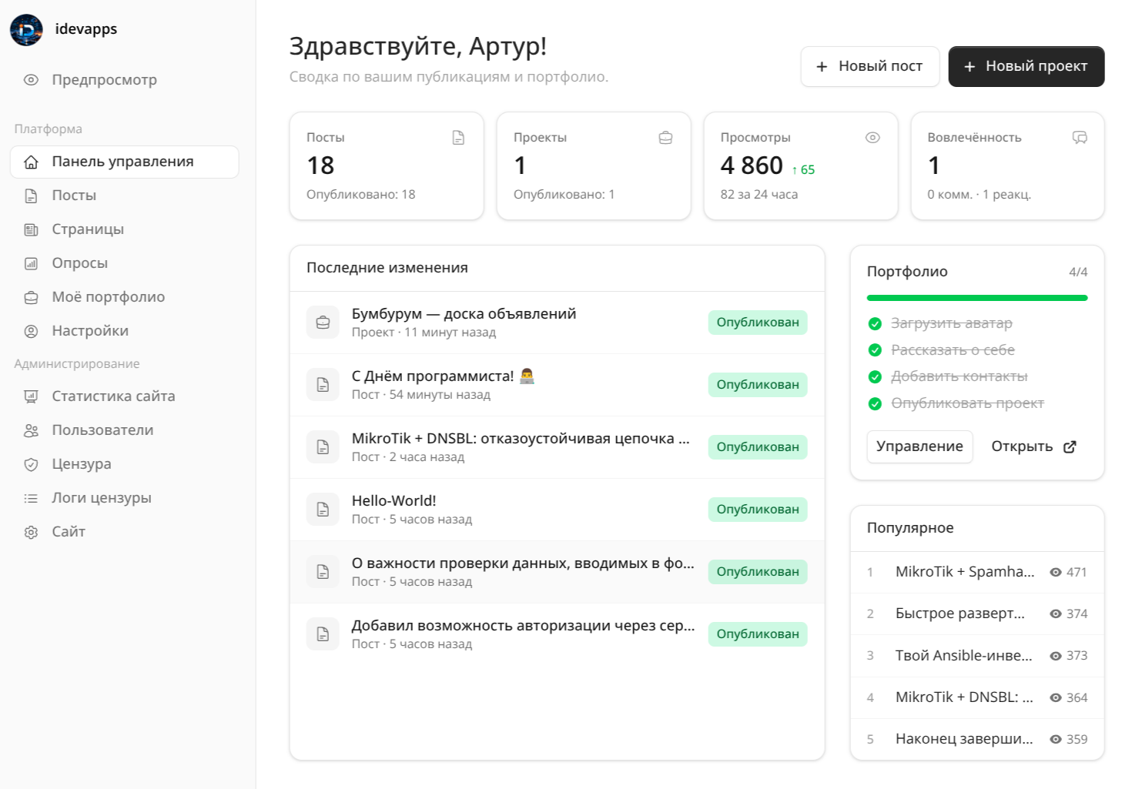Image resolution: width=1132 pixels, height=789 pixels.
Task: Open Предпросмотр via its eye icon
Action: coord(31,80)
